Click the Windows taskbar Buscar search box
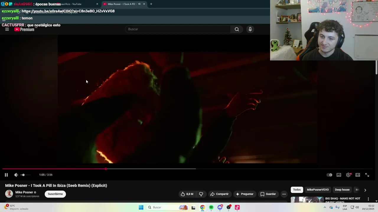 [x=167, y=207]
